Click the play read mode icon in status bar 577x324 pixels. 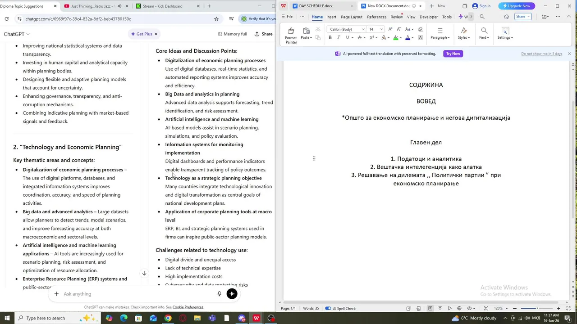point(449,308)
